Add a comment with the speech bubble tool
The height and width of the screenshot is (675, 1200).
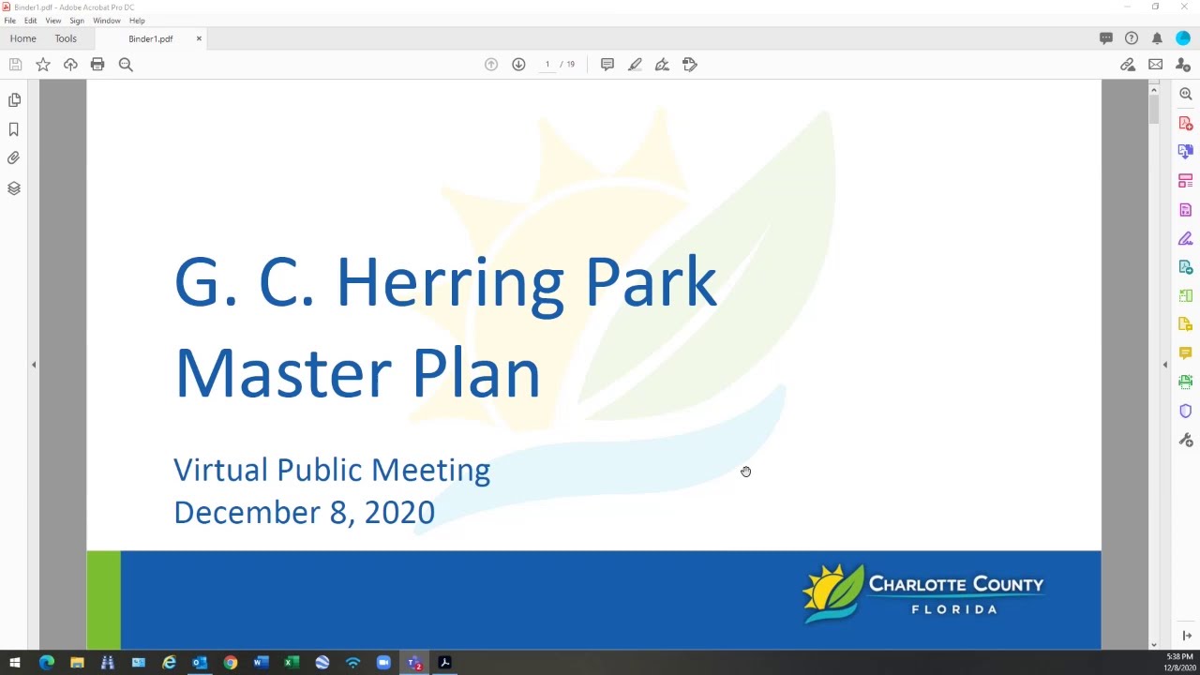607,65
